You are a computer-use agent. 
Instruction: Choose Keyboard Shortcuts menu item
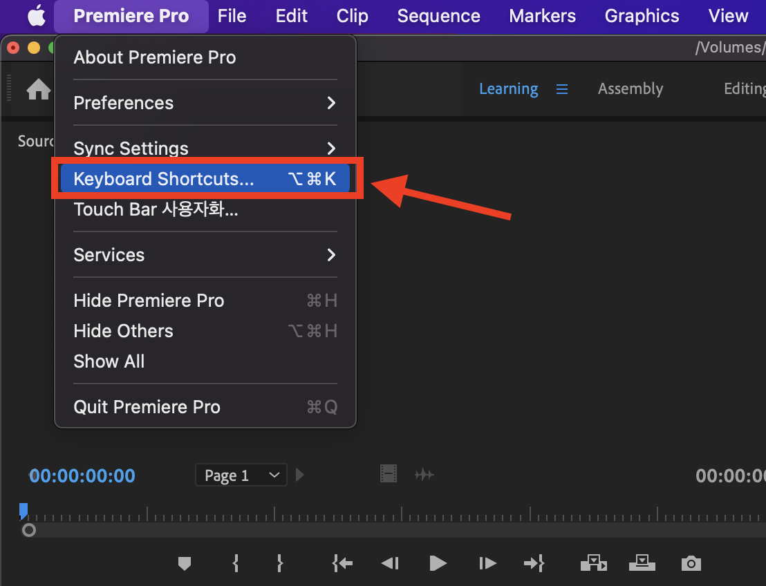tap(205, 179)
